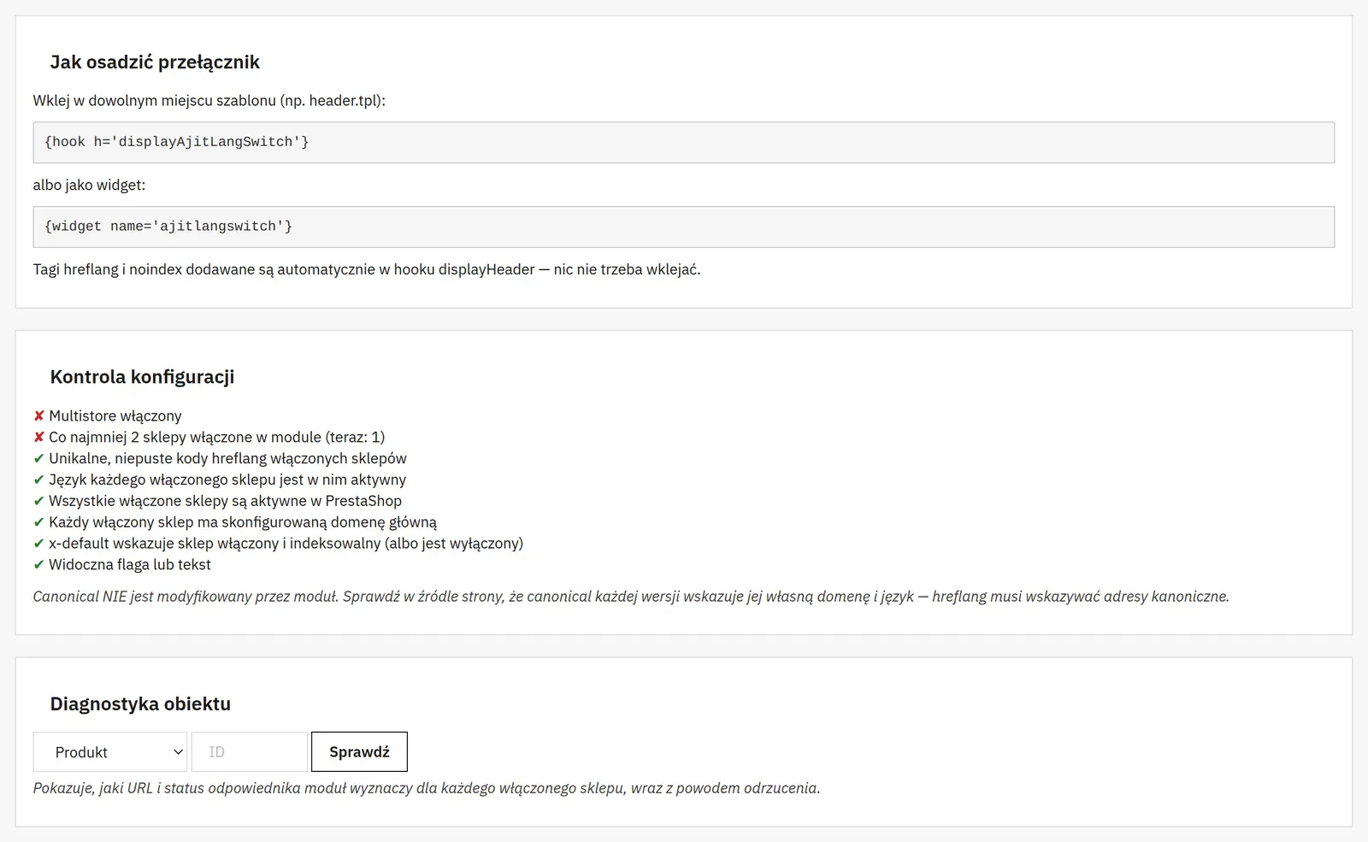This screenshot has height=842, width=1368.
Task: Click the Kontrola konfiguracji heading
Action: pyautogui.click(x=142, y=377)
